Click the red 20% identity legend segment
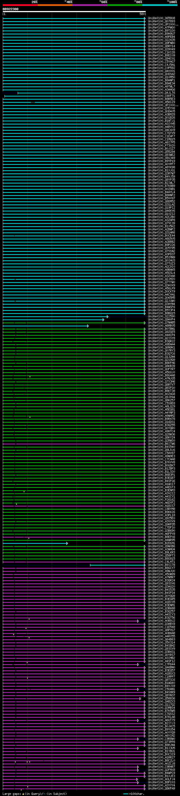180x796 pixels. tap(20, 5)
